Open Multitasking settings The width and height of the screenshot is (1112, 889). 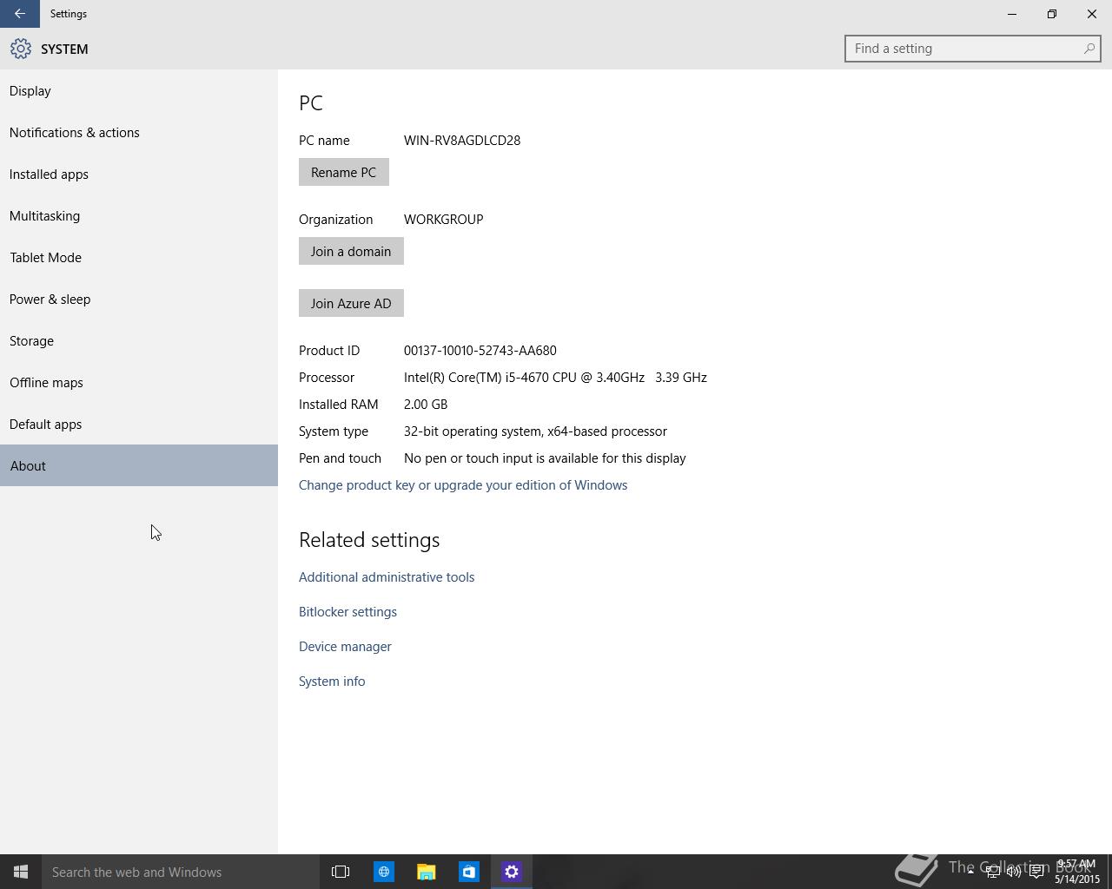click(139, 215)
